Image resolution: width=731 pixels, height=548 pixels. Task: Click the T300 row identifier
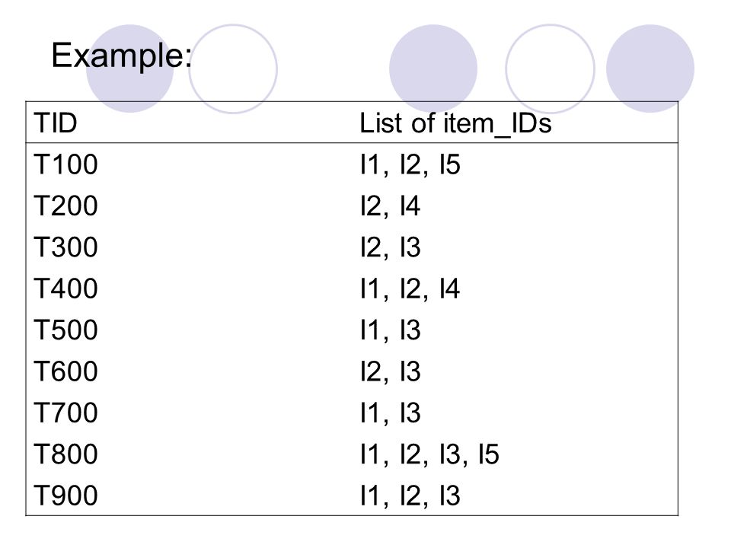65,247
